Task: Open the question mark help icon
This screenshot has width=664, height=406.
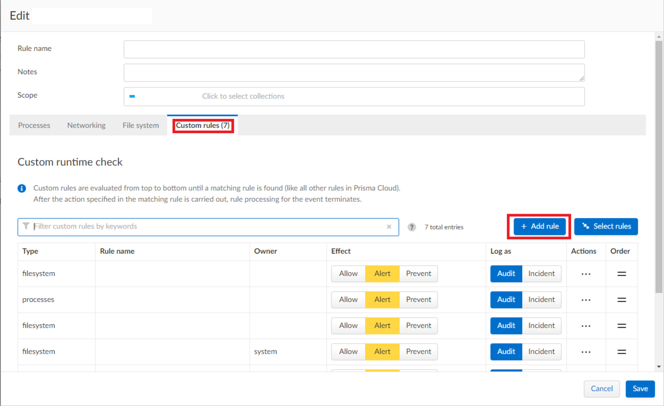Action: tap(412, 227)
